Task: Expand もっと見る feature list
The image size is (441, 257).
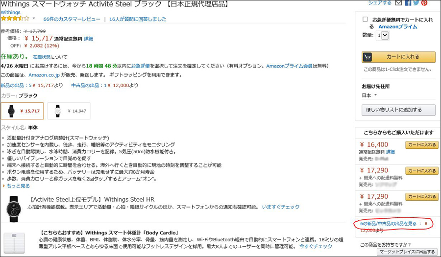Action: (x=18, y=186)
